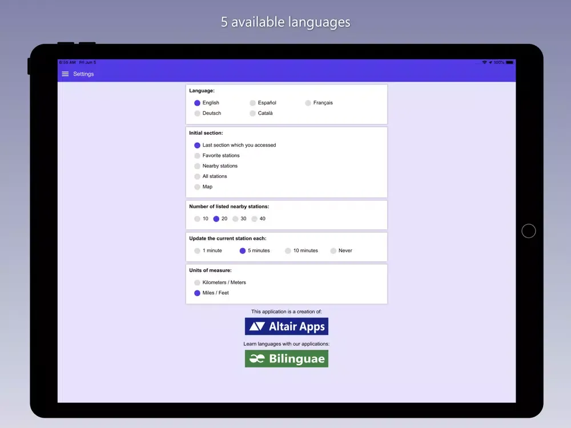The height and width of the screenshot is (428, 571).
Task: Click the status bar time and date
Action: click(x=78, y=63)
